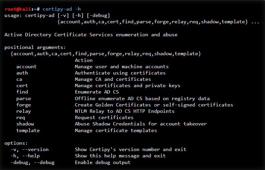Screen dimensions: 265x170
Task: Click the 'req' subcommand name
Action: pos(21,118)
